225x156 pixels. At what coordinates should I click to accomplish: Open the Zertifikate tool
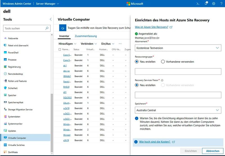pos(13,152)
